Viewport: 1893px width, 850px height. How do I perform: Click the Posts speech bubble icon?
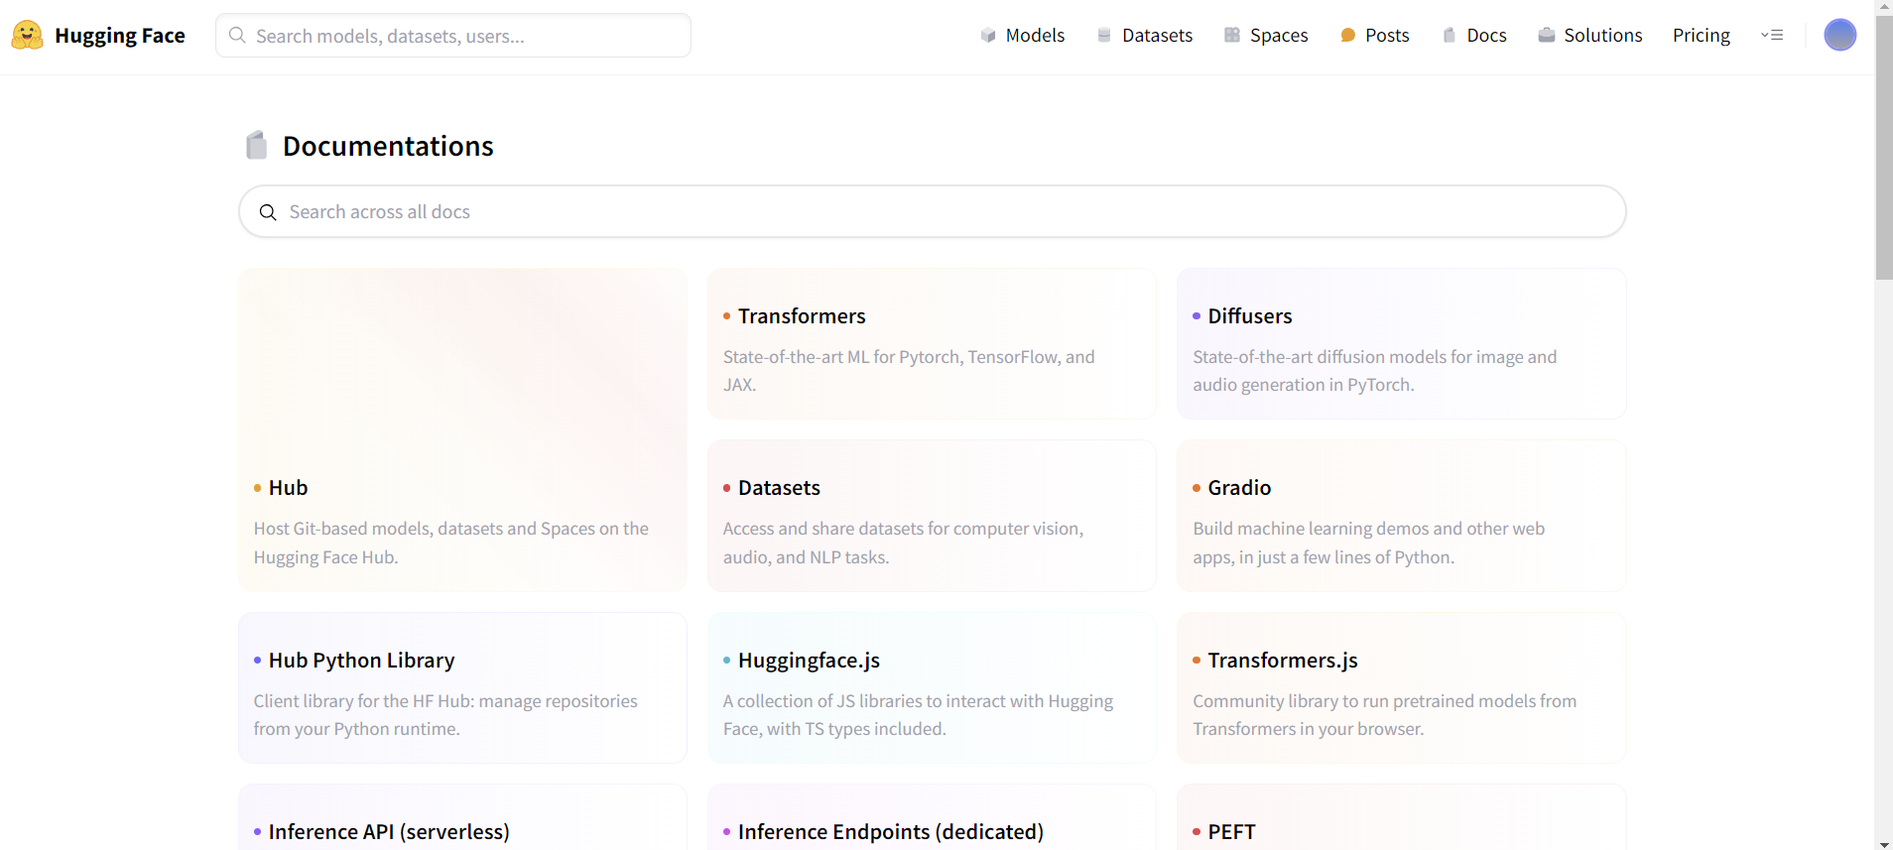[1348, 36]
